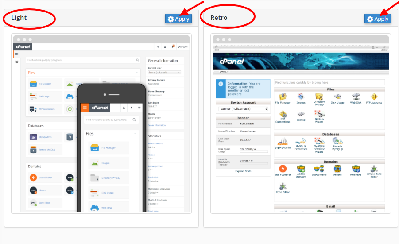The height and width of the screenshot is (244, 399).
Task: Click phpMyAdmin icon in Retro preview
Action: click(283, 141)
